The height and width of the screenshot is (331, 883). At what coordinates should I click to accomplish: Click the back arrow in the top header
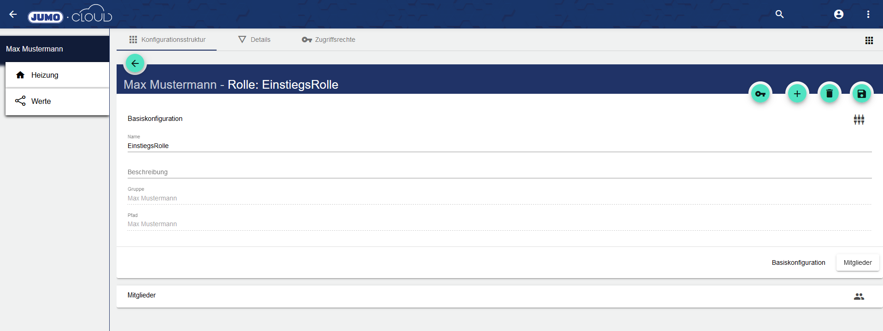[13, 14]
